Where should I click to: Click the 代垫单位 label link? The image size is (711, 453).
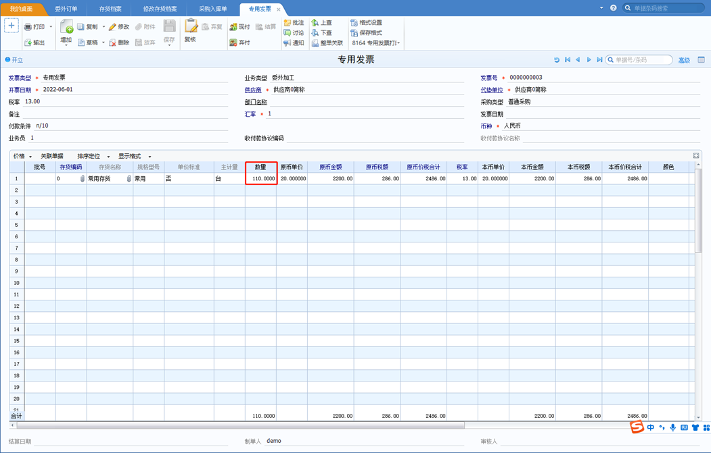(x=492, y=90)
